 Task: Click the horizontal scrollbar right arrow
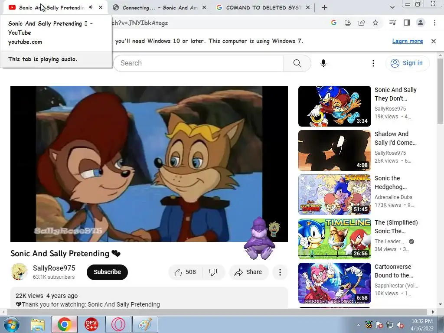pyautogui.click(x=433, y=312)
